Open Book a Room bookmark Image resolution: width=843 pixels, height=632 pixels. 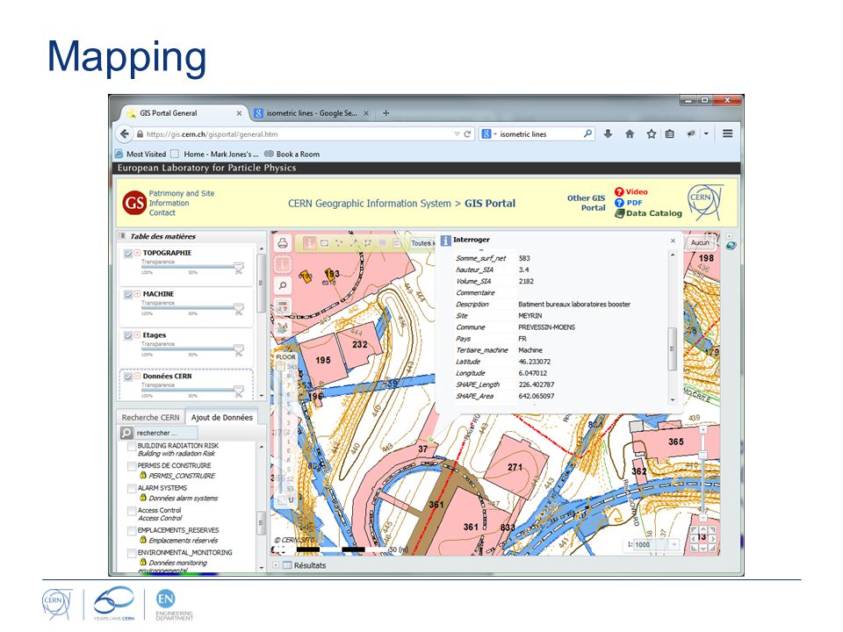coord(292,154)
